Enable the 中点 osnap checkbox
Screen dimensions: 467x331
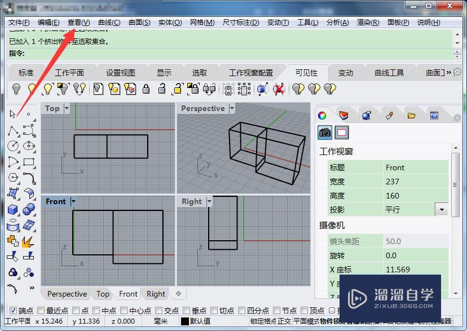click(96, 311)
